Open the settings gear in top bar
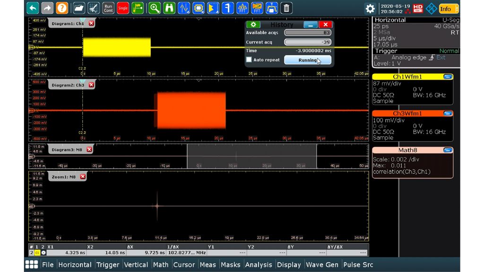 pyautogui.click(x=370, y=8)
